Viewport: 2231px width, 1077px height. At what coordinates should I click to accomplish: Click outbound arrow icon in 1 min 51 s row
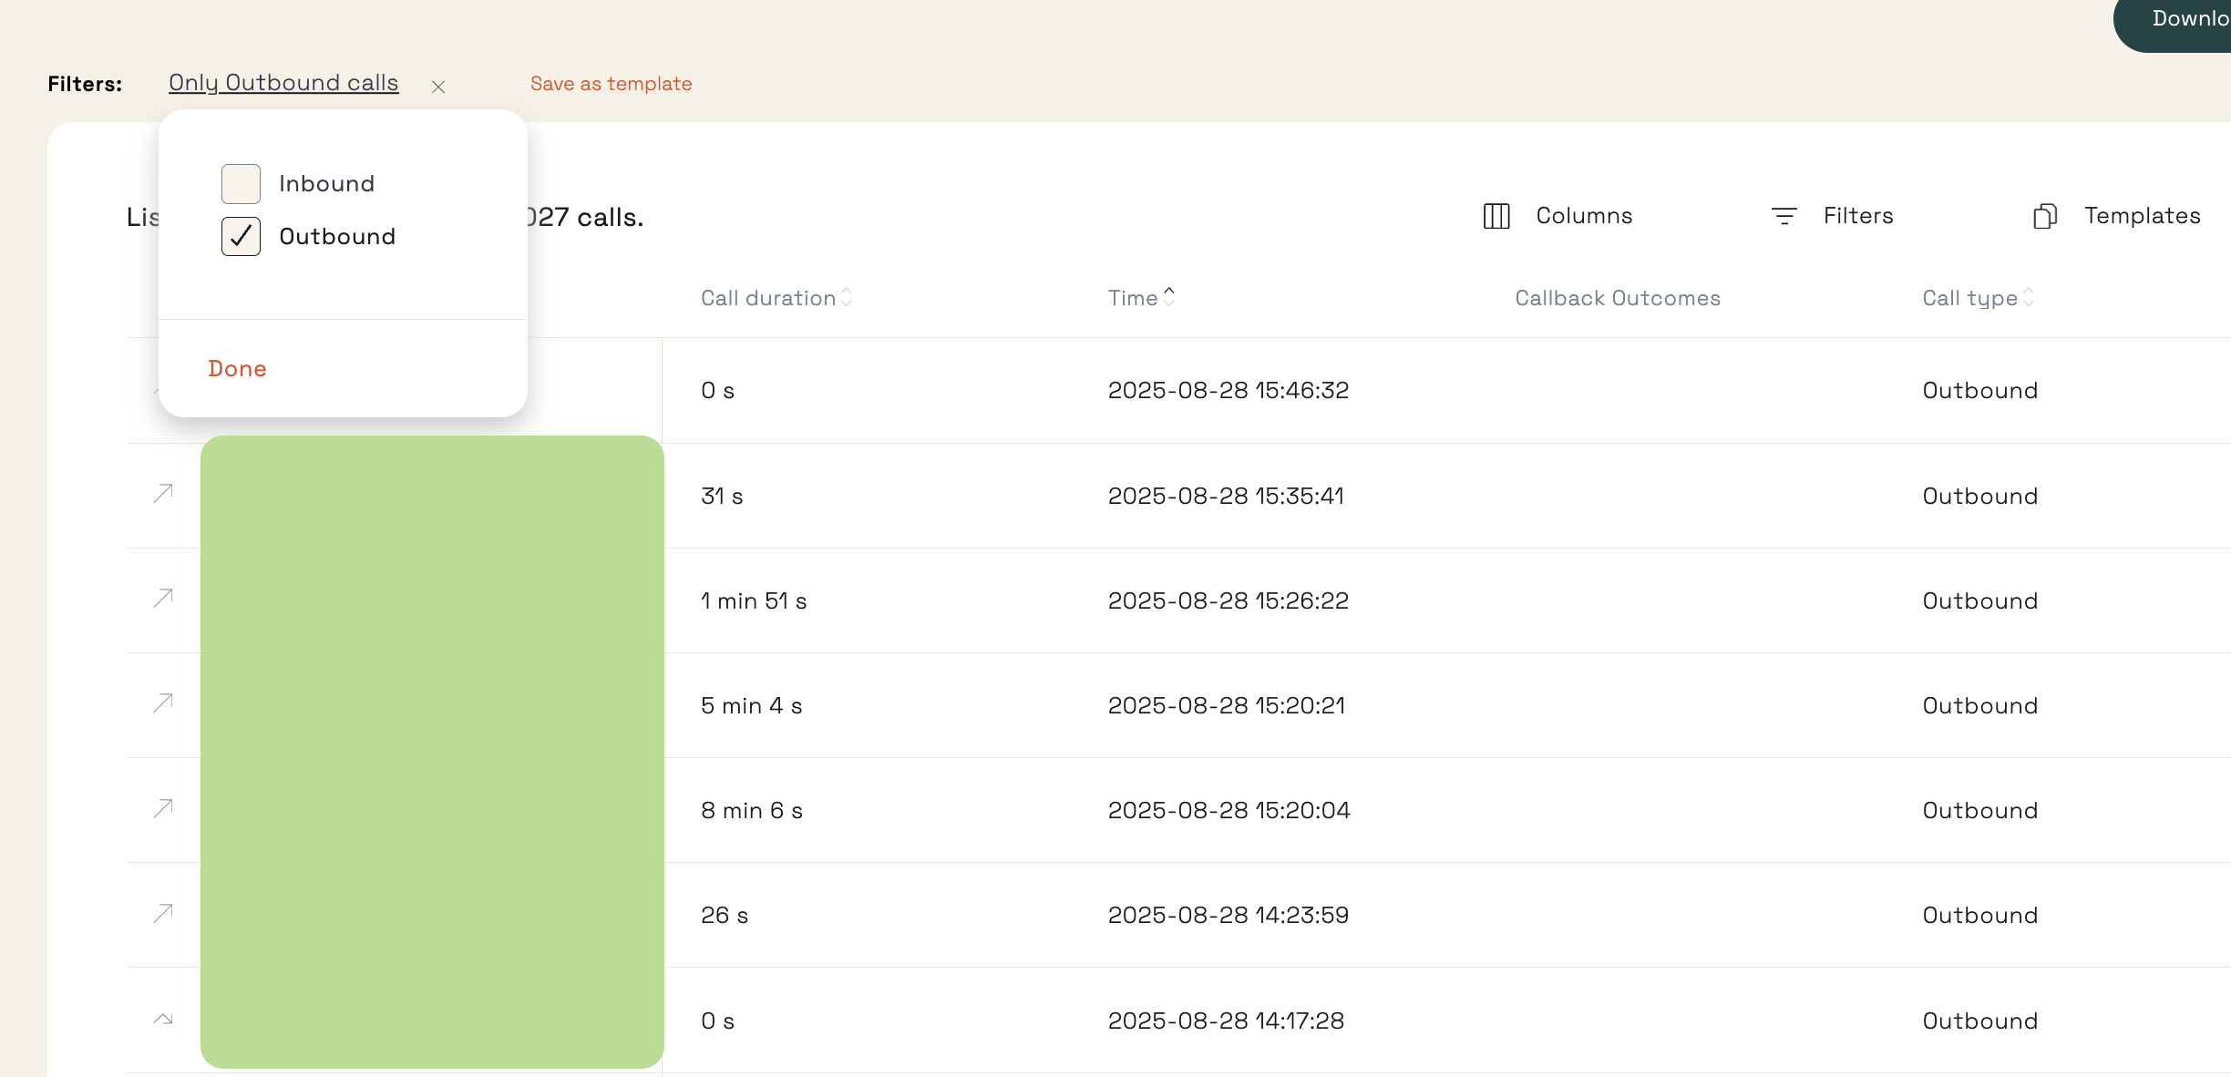pos(163,598)
